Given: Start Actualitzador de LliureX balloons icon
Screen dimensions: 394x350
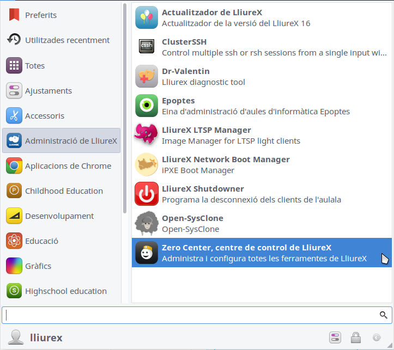Looking at the screenshot, I should click(x=147, y=17).
